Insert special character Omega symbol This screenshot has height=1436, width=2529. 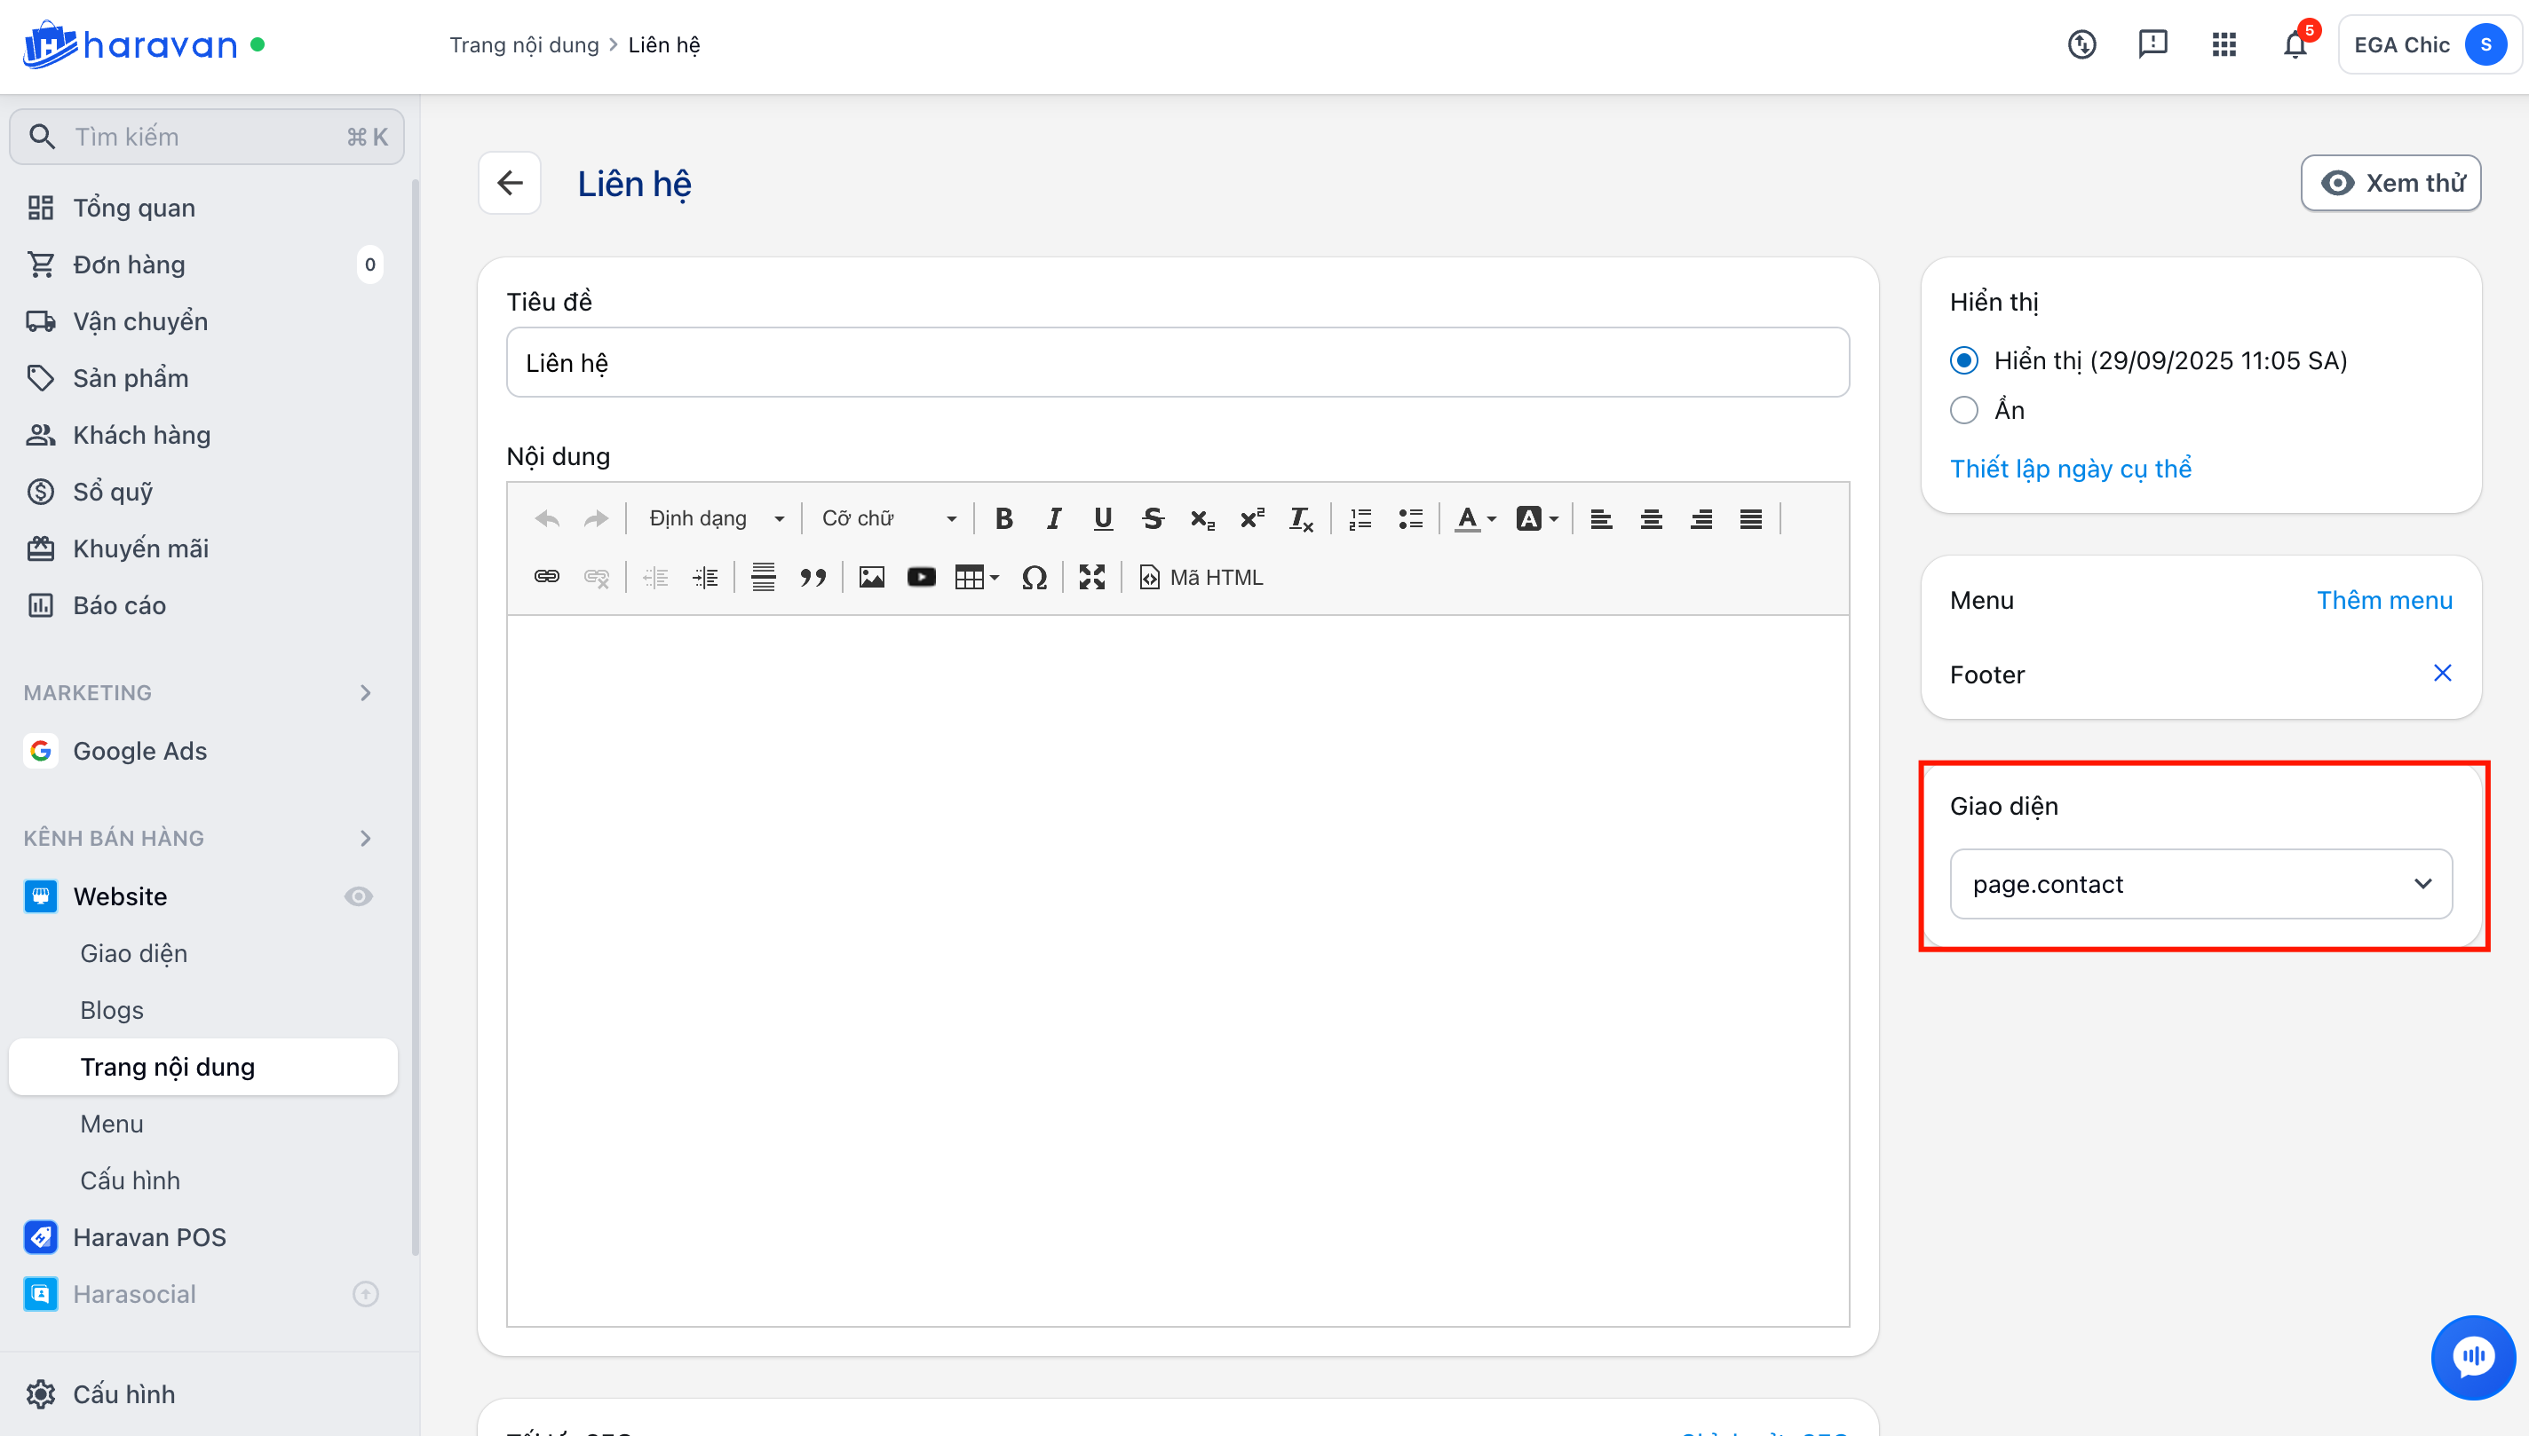point(1033,578)
